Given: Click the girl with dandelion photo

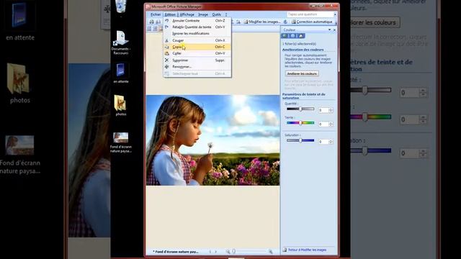Looking at the screenshot, I should 213,140.
